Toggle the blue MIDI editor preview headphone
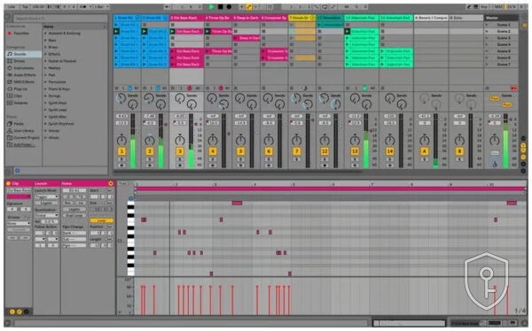Image resolution: width=532 pixels, height=331 pixels. coord(130,198)
